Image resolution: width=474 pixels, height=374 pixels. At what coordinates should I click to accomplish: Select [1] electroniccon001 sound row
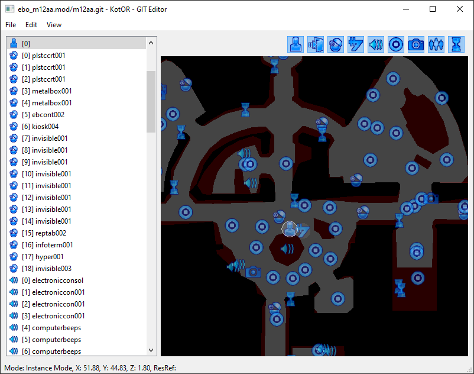pyautogui.click(x=76, y=292)
